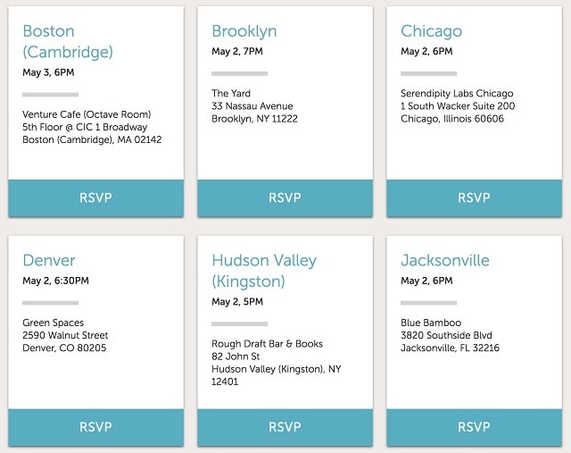The image size is (571, 453).
Task: Click the Venture Cafe (Octave Room) address
Action: tap(92, 127)
